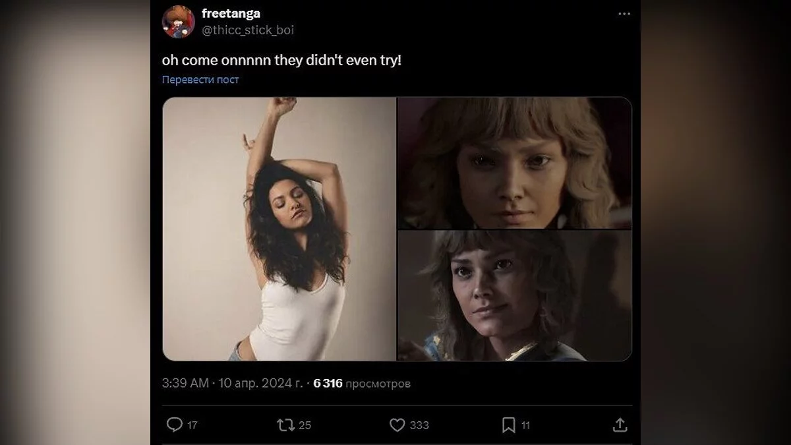Click the repost count number 25

[x=305, y=426]
